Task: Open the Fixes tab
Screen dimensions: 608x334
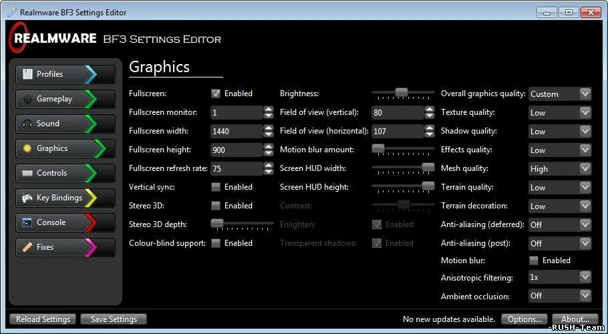Action: [65, 248]
